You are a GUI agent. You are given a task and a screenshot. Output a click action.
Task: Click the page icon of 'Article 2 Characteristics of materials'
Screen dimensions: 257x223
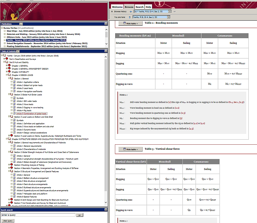tap(14, 149)
